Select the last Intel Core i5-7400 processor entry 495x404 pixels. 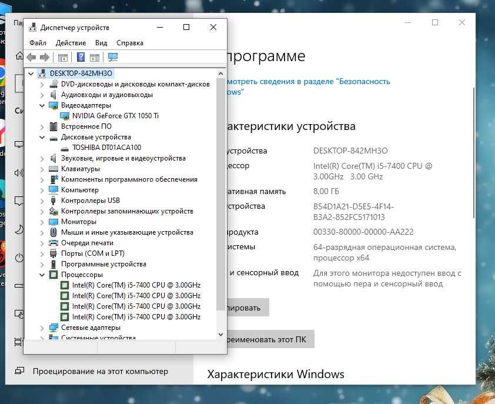point(136,317)
